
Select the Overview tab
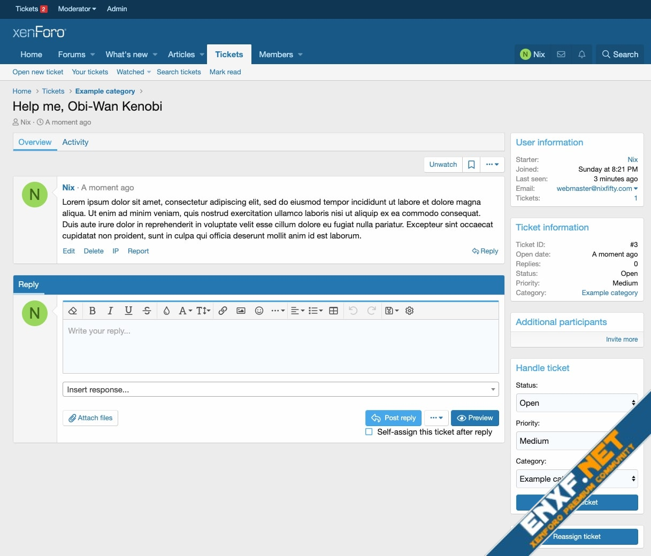point(35,142)
